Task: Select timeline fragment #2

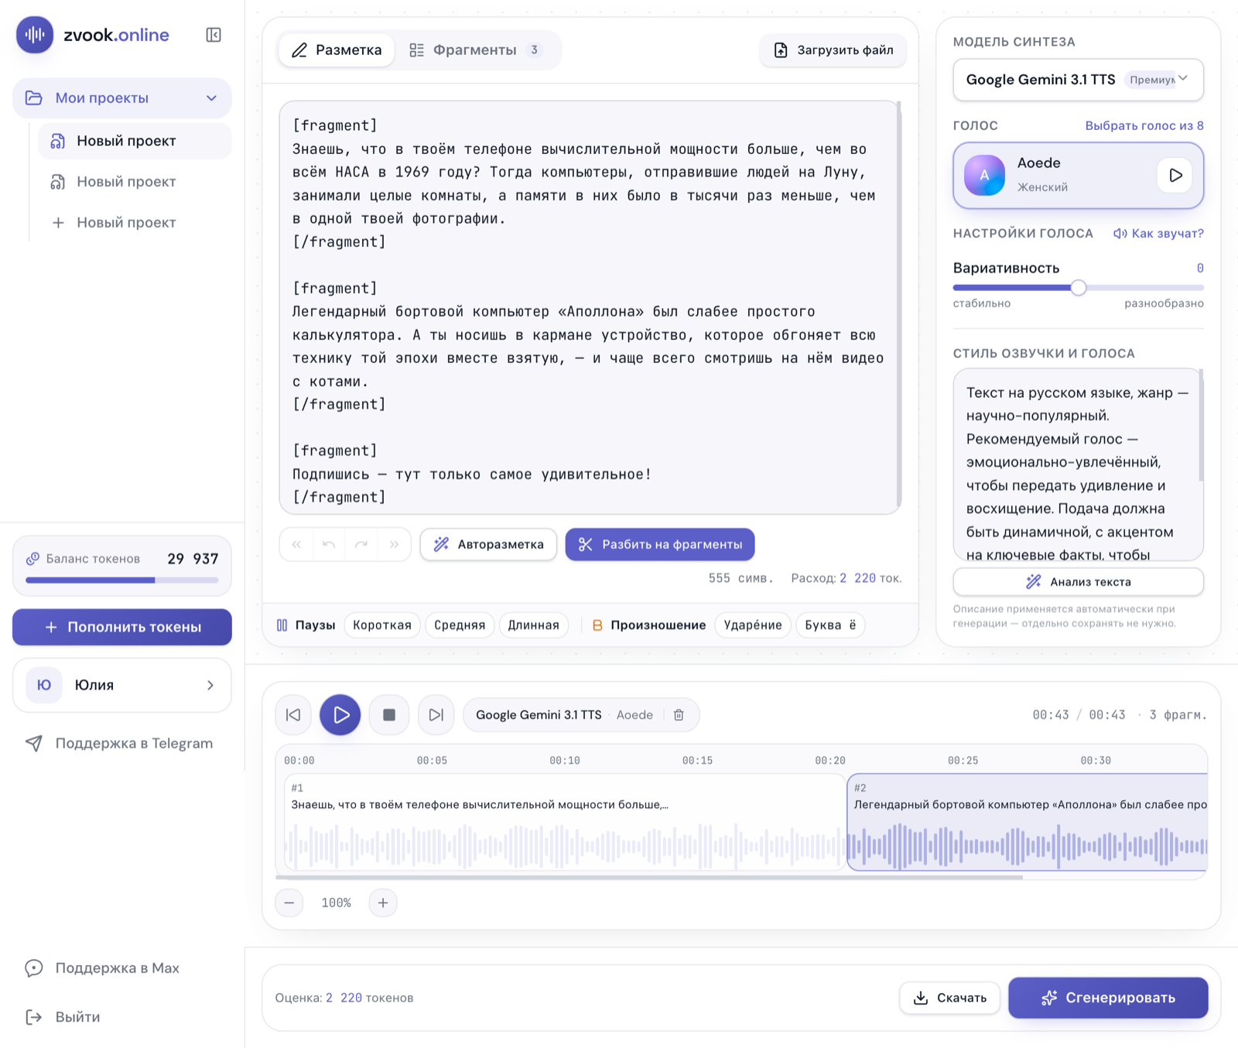Action: [x=1028, y=823]
